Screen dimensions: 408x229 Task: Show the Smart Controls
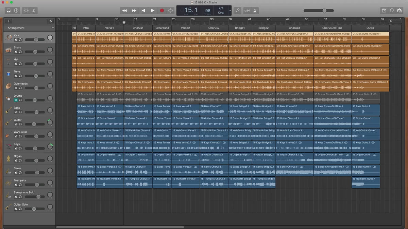26,11
